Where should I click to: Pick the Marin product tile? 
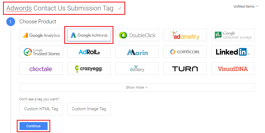tap(137, 52)
